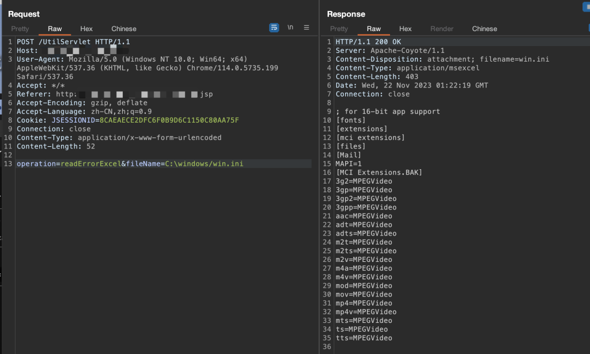Click the Date: Wed, 22 Nov 2023 header

[x=412, y=85]
